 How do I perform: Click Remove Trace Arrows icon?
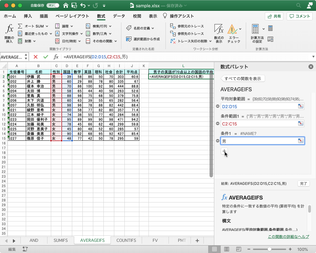tap(173, 41)
